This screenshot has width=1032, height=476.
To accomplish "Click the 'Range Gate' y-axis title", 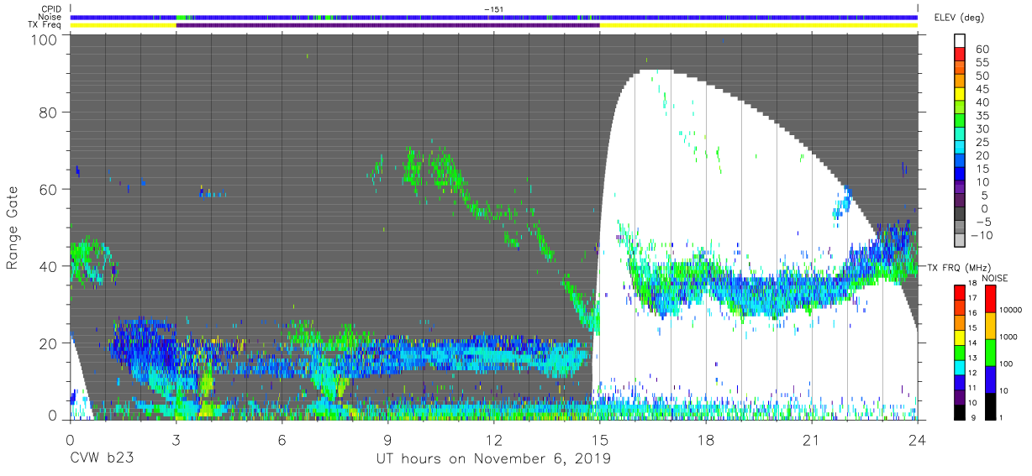I will (13, 228).
